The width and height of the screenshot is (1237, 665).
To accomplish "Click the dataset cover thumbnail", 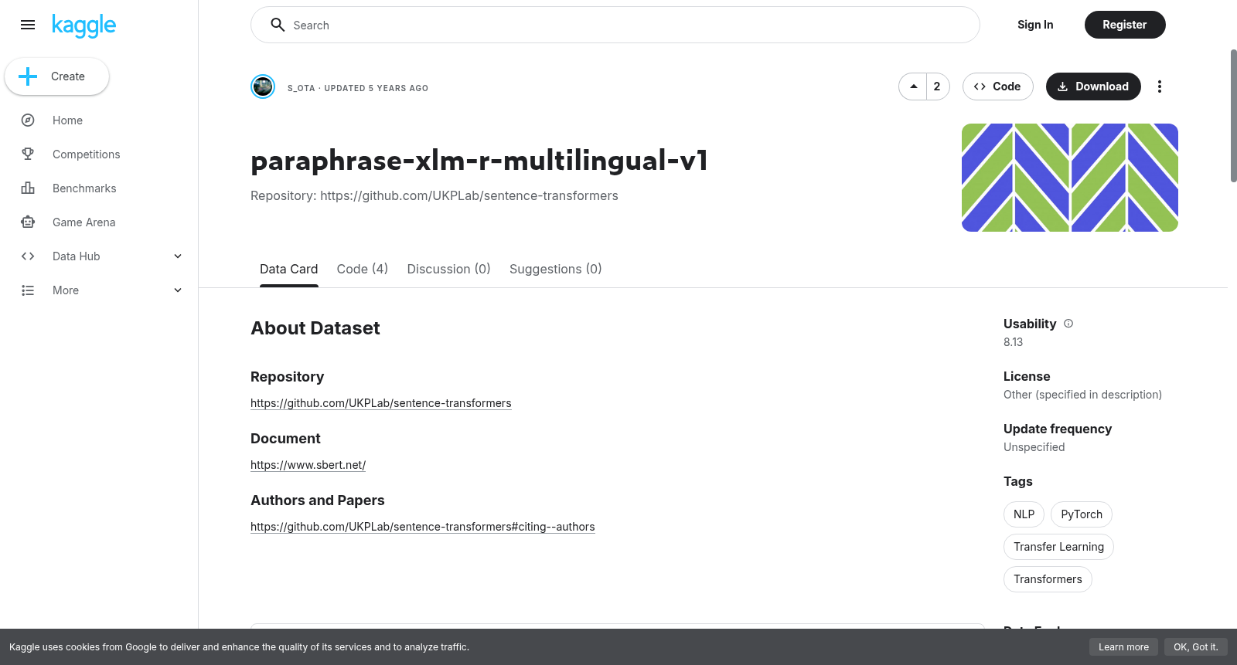I will 1070,178.
